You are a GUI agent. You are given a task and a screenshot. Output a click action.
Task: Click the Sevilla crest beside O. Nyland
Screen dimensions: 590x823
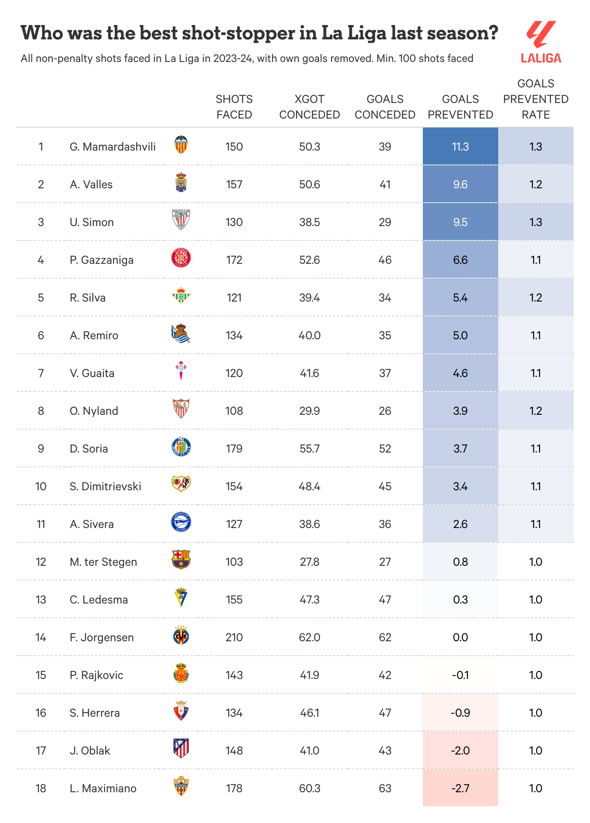coord(181,409)
